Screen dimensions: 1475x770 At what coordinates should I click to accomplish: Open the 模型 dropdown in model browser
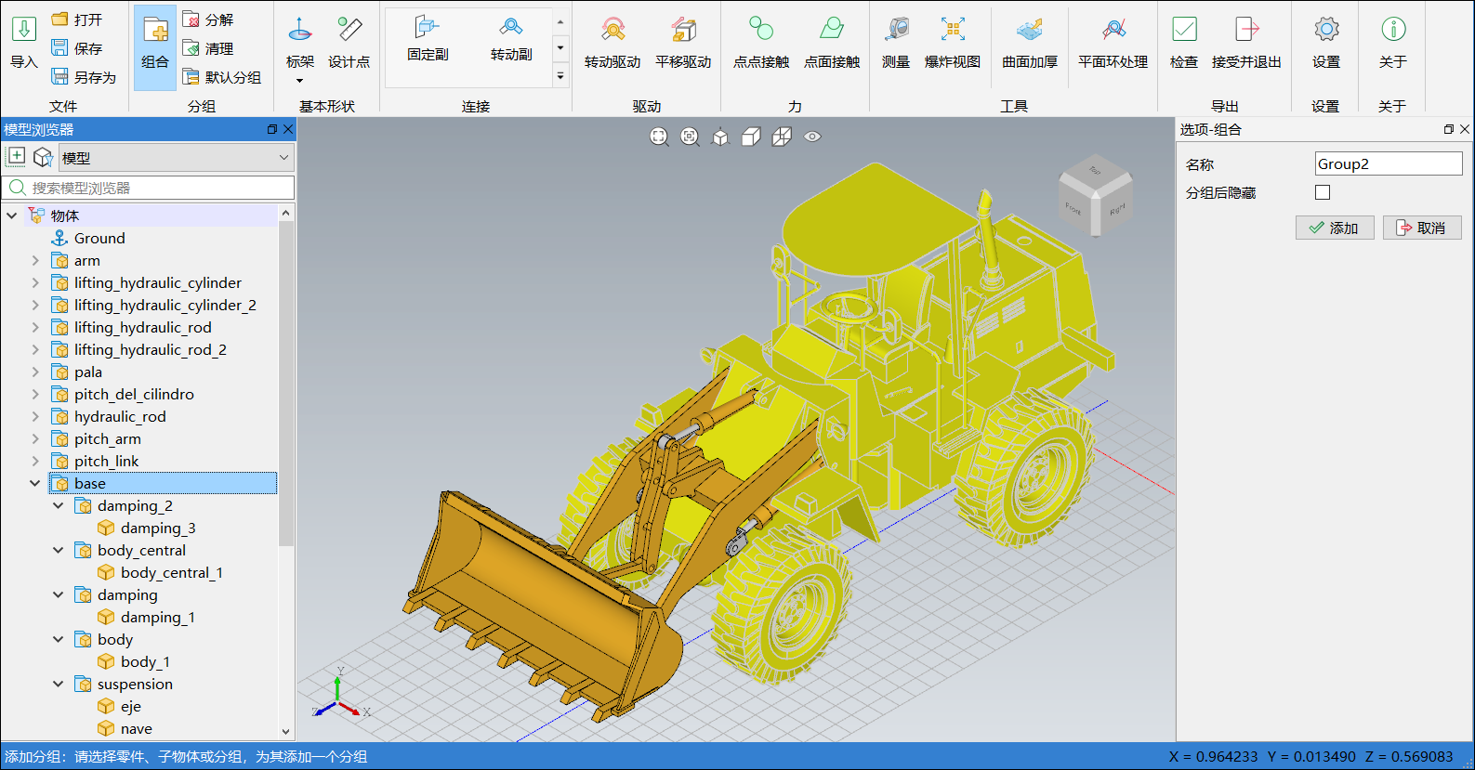click(x=177, y=158)
